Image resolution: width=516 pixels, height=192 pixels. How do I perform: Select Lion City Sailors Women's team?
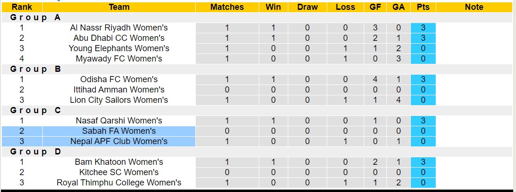[x=119, y=100]
